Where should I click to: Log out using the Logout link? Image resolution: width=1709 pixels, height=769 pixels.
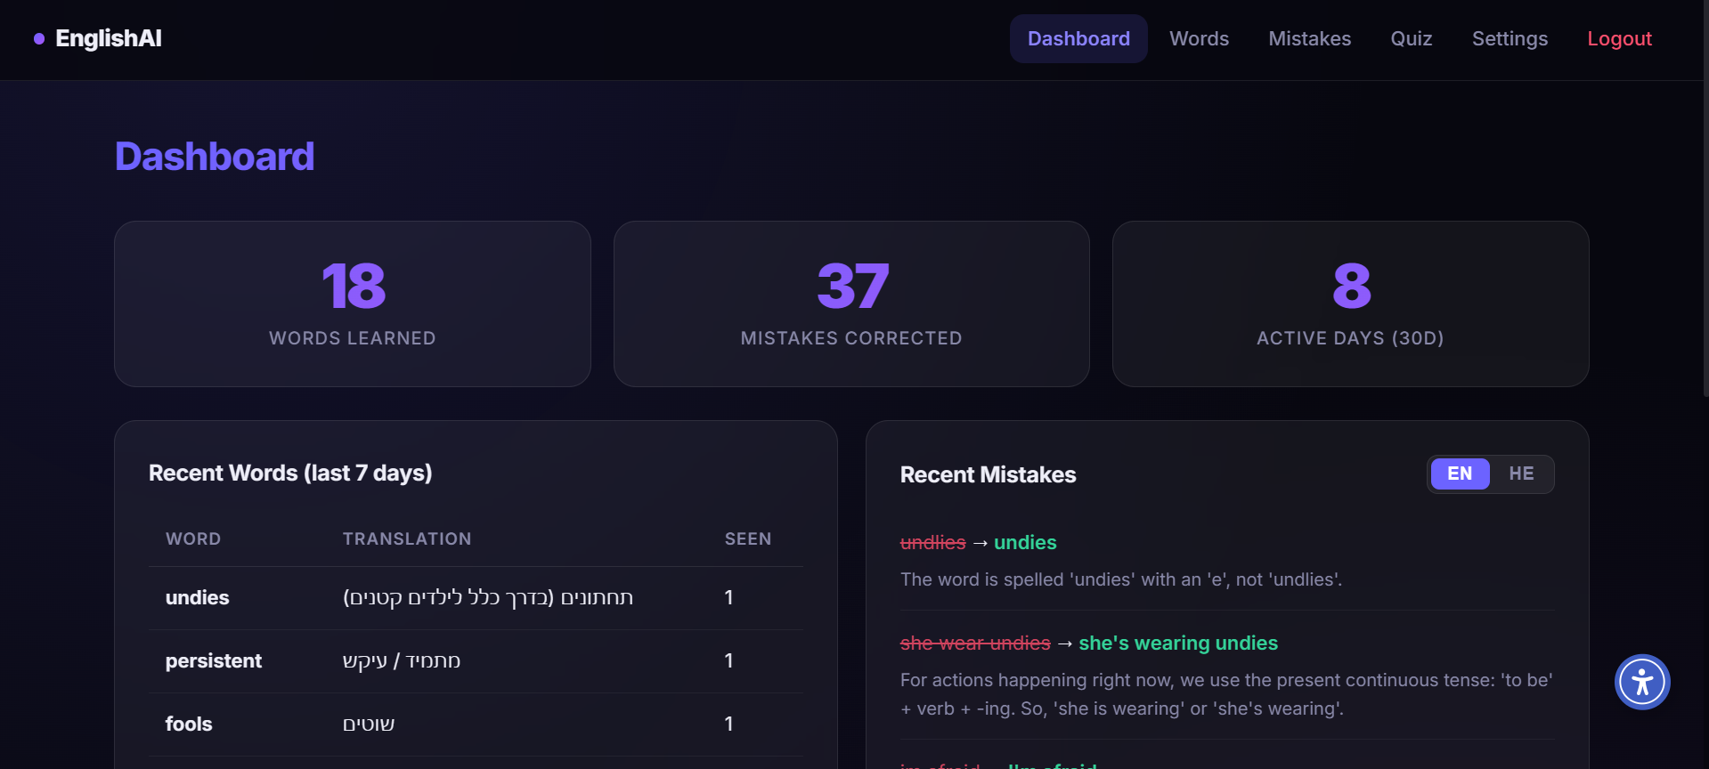pyautogui.click(x=1618, y=39)
